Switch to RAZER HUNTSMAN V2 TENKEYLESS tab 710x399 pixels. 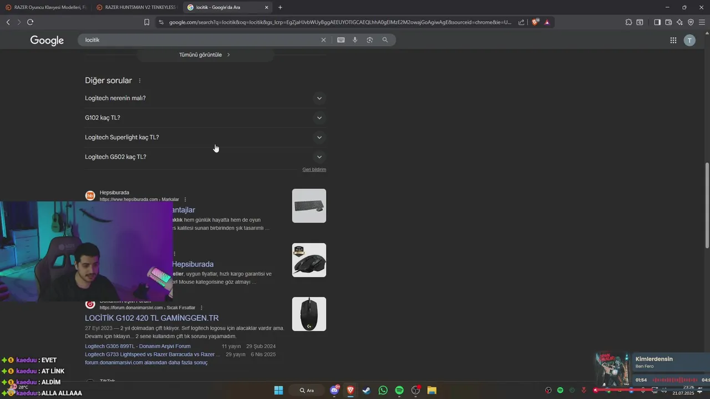click(136, 7)
